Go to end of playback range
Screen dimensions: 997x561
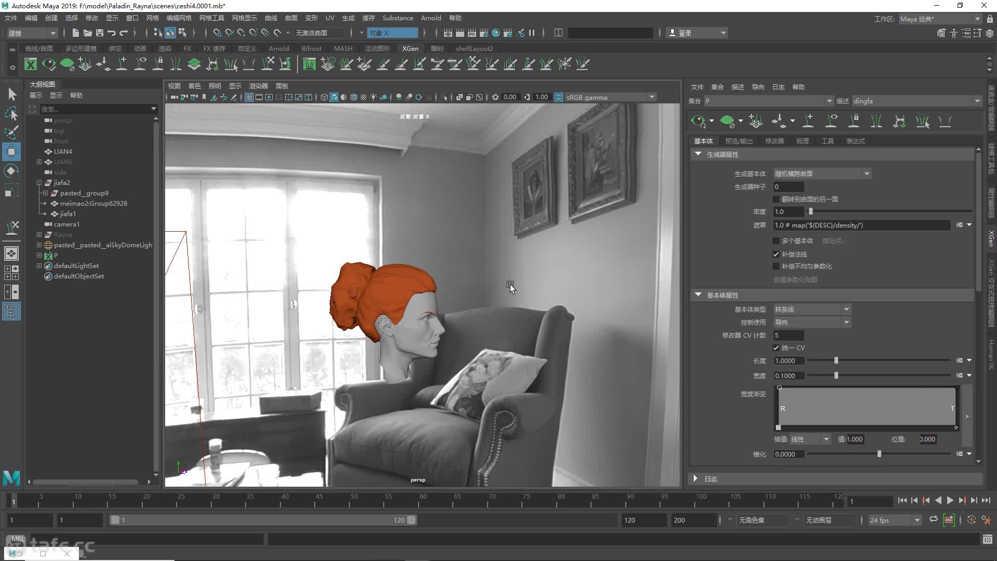986,500
